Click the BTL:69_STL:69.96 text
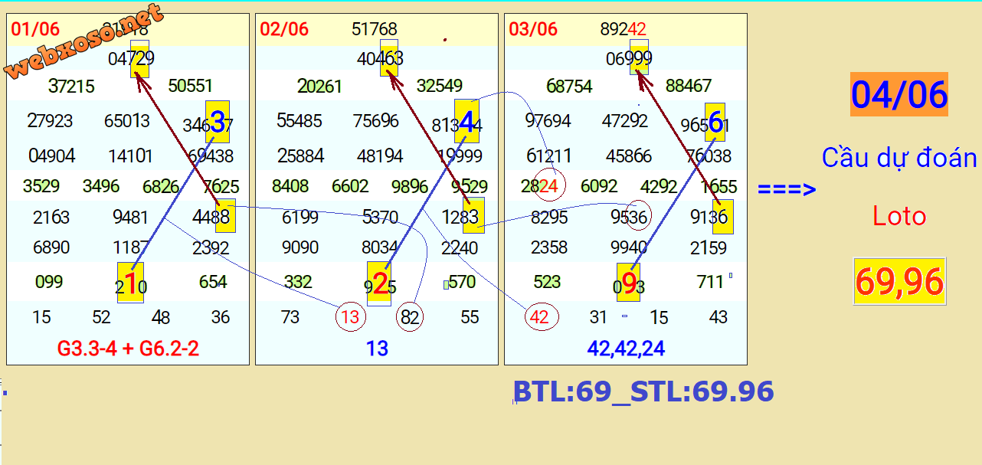This screenshot has width=982, height=465. tap(643, 391)
